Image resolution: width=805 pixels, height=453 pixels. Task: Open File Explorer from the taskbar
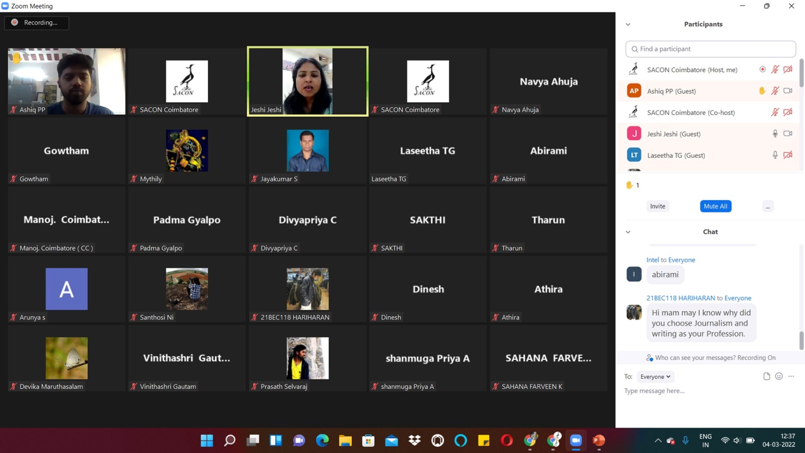(345, 440)
